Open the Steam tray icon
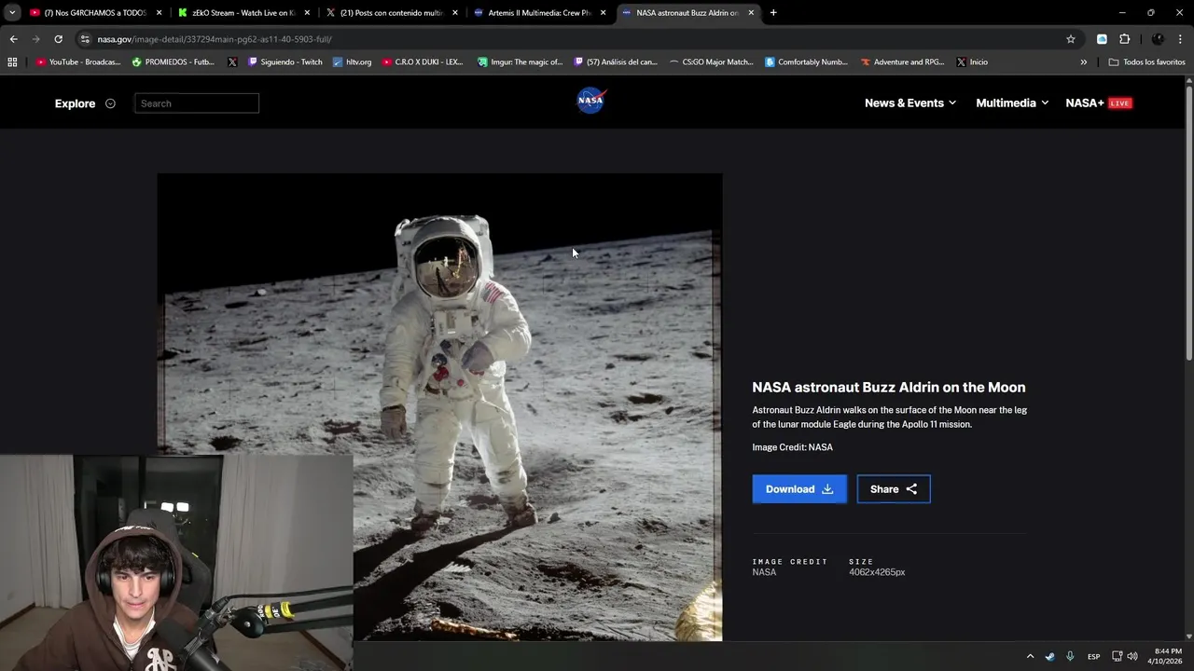Screen dimensions: 1194x671 click(1049, 656)
